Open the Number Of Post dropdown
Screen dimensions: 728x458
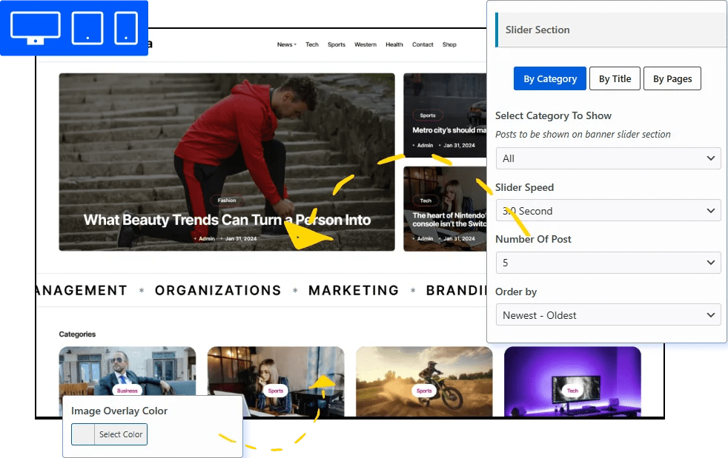pos(608,263)
